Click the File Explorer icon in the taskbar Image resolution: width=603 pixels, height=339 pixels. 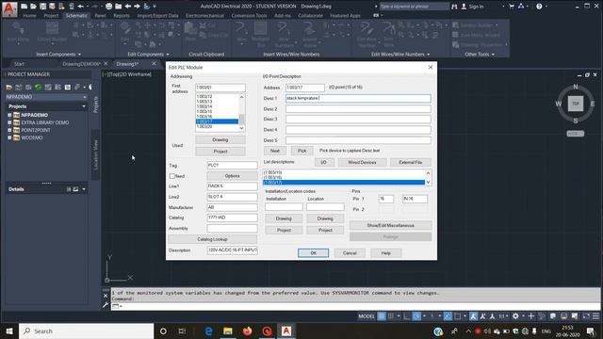tap(228, 331)
